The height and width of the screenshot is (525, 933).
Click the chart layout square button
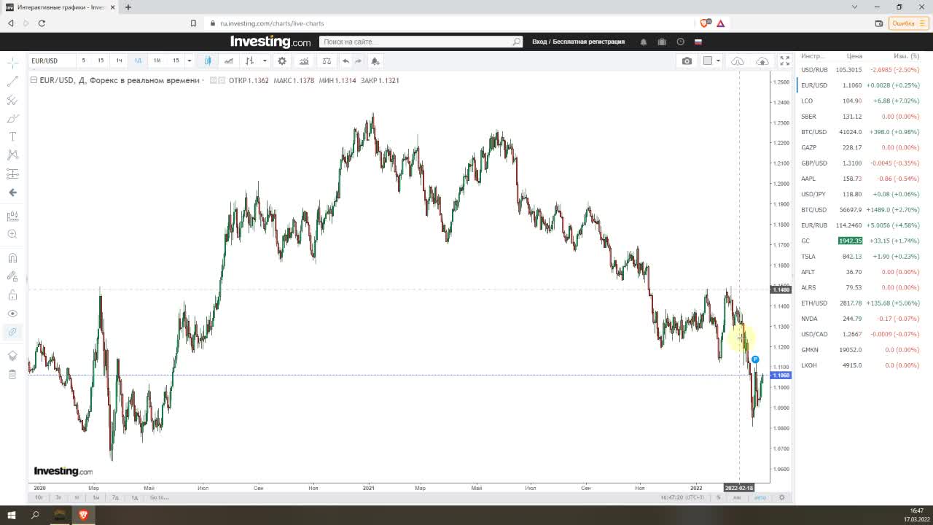707,61
